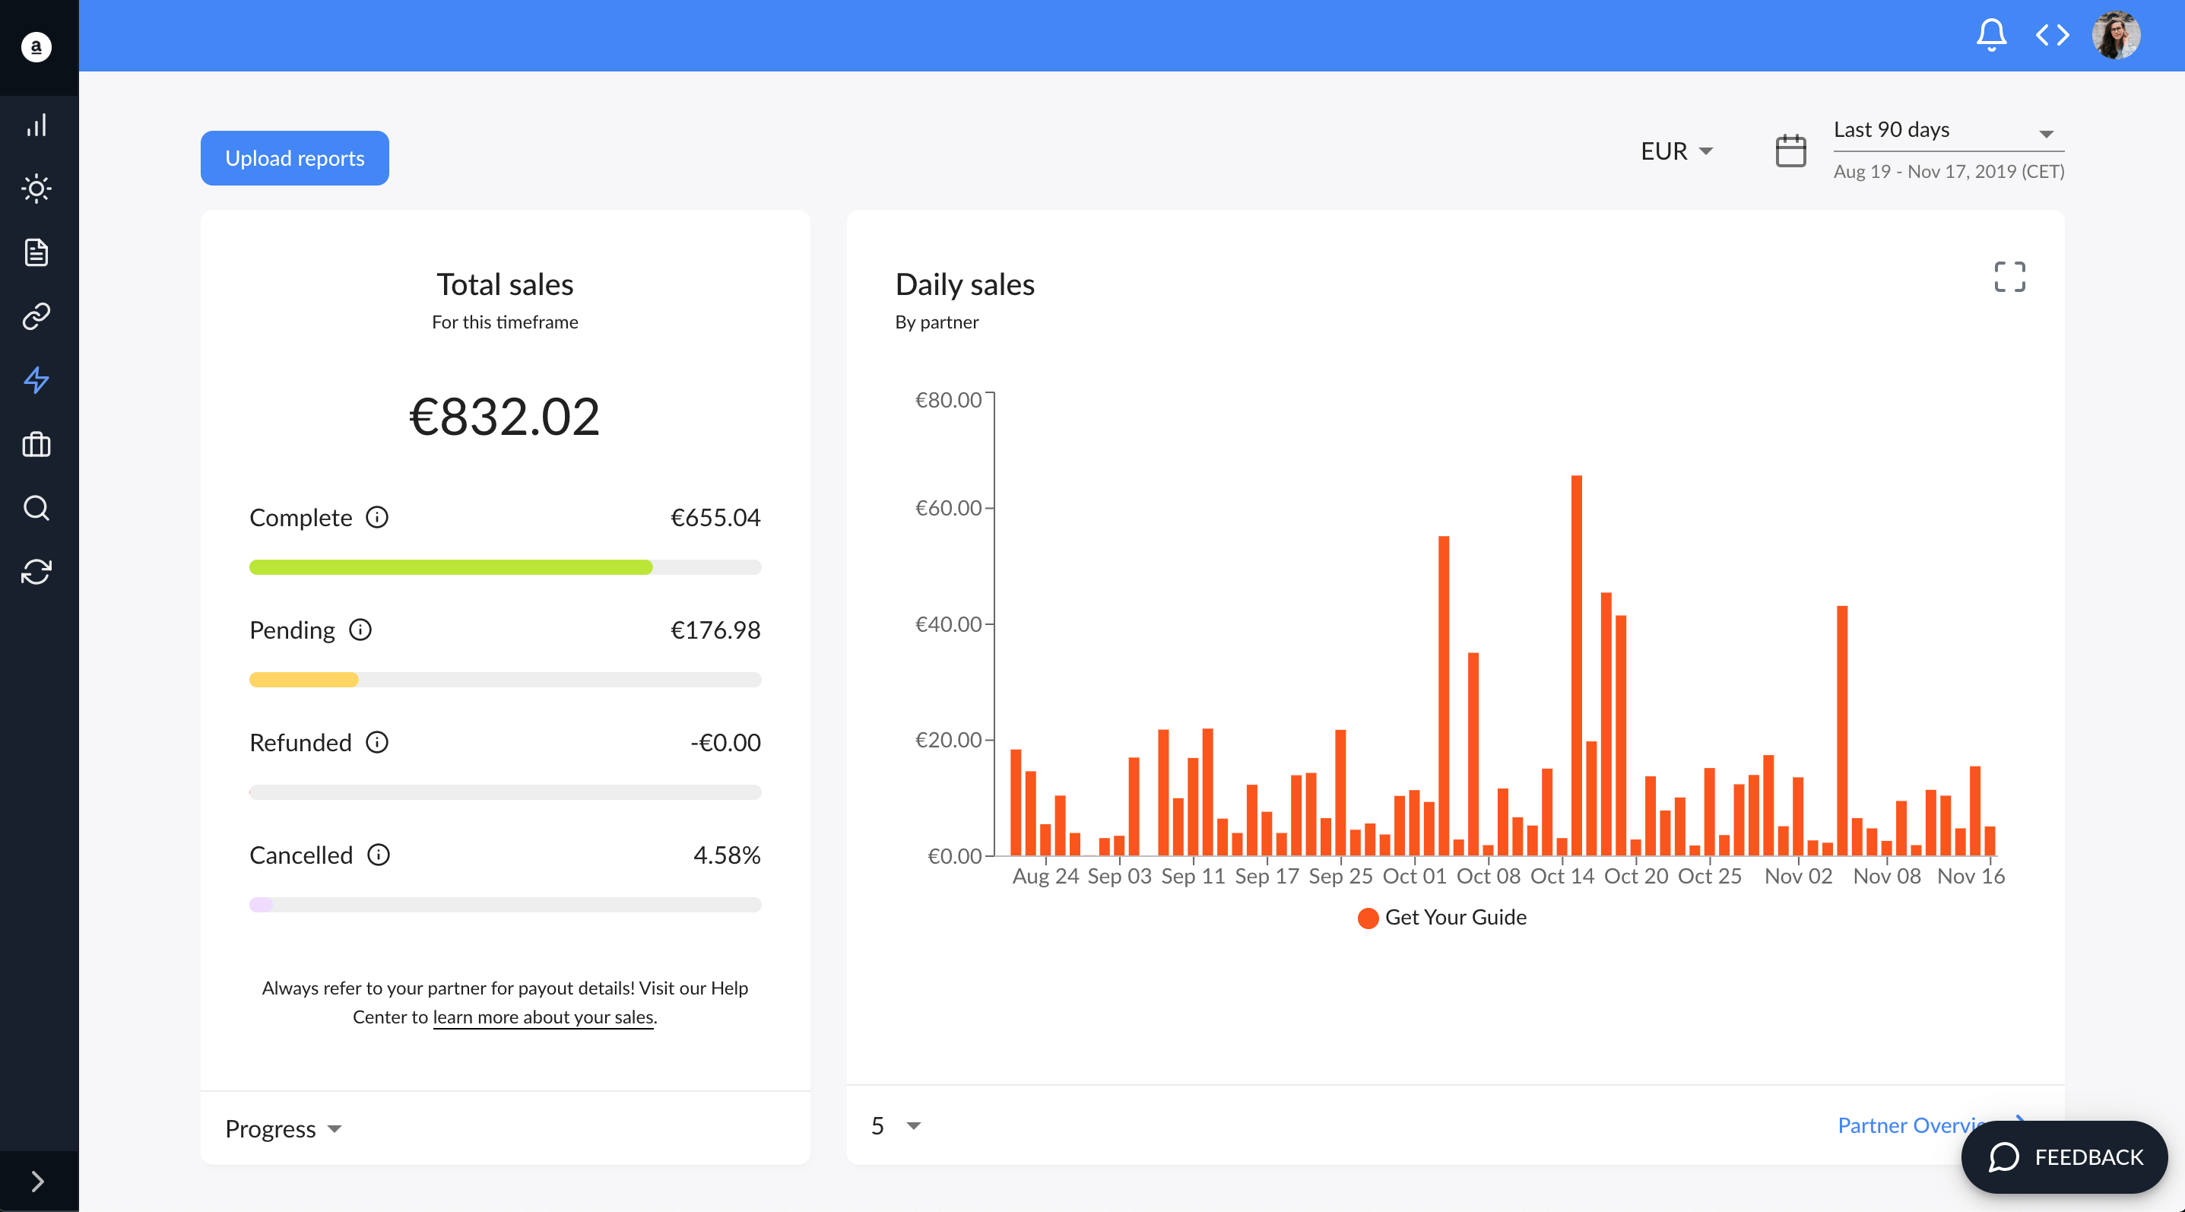Click the Daily sales chart title
The width and height of the screenshot is (2185, 1212).
tap(965, 284)
